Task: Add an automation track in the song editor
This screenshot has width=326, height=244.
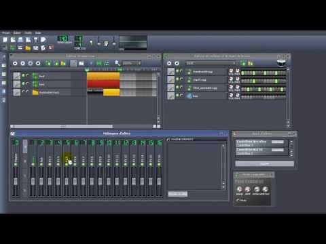Action: (x=63, y=63)
